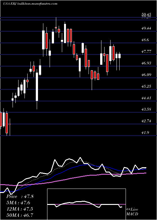Click the 42.74 price axis label
The width and height of the screenshot is (157, 220).
146,121
